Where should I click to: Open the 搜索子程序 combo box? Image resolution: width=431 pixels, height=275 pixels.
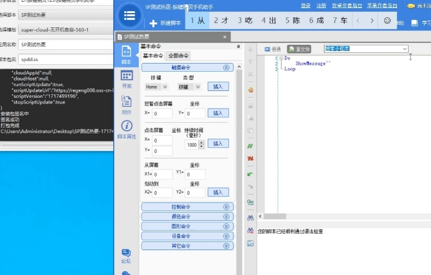(366, 49)
